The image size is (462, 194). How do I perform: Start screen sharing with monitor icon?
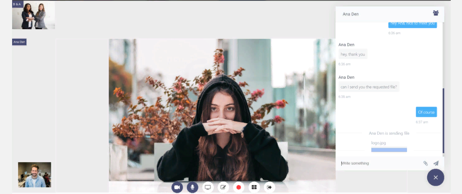pos(208,187)
